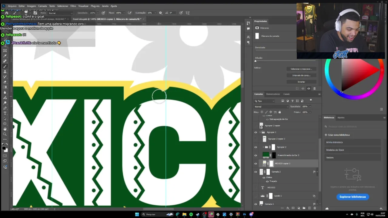Click Explorar bibliotecas button

tap(353, 197)
